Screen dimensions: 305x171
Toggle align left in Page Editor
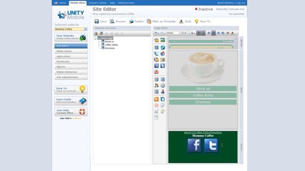(x=209, y=33)
